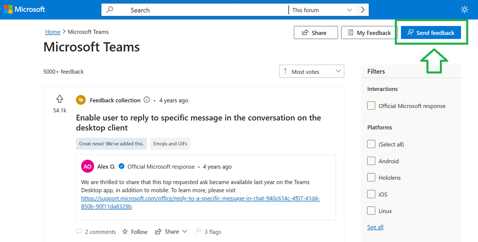Open the My Feedback button
478x242 pixels.
369,32
